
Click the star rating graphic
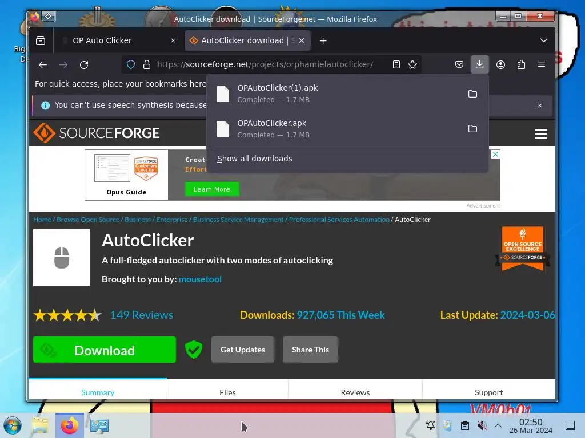coord(67,315)
